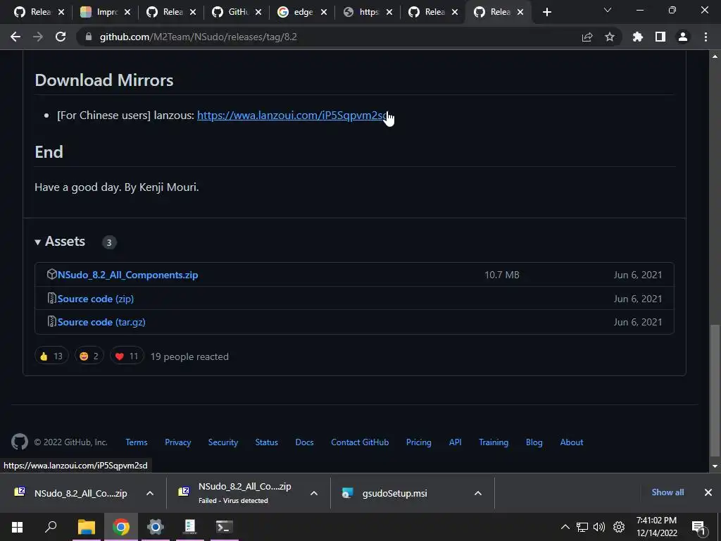Image resolution: width=721 pixels, height=541 pixels.
Task: Show all downloads
Action: pyautogui.click(x=667, y=492)
